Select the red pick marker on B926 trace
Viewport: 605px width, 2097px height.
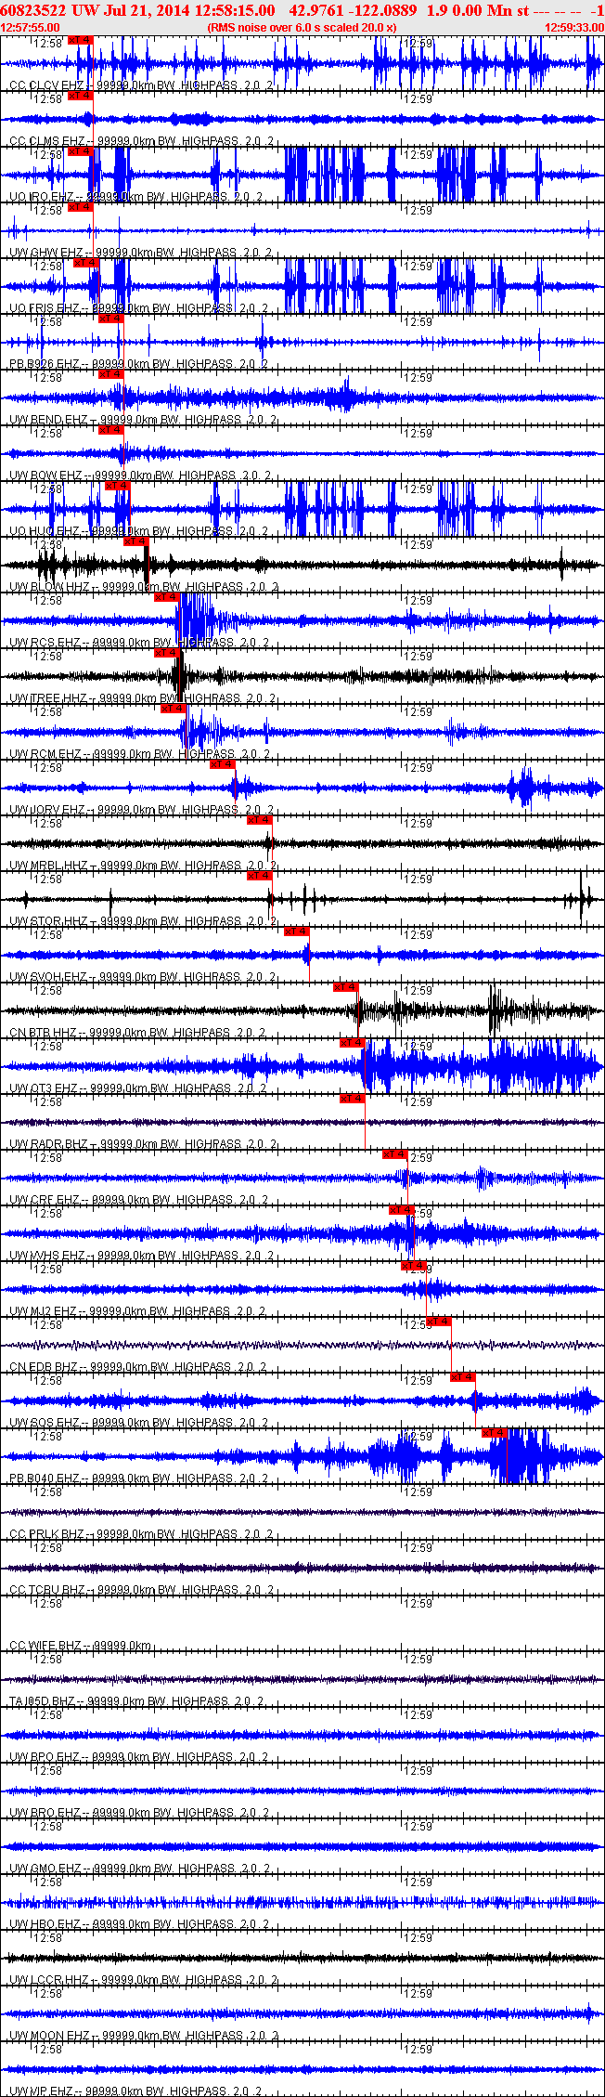coord(111,319)
